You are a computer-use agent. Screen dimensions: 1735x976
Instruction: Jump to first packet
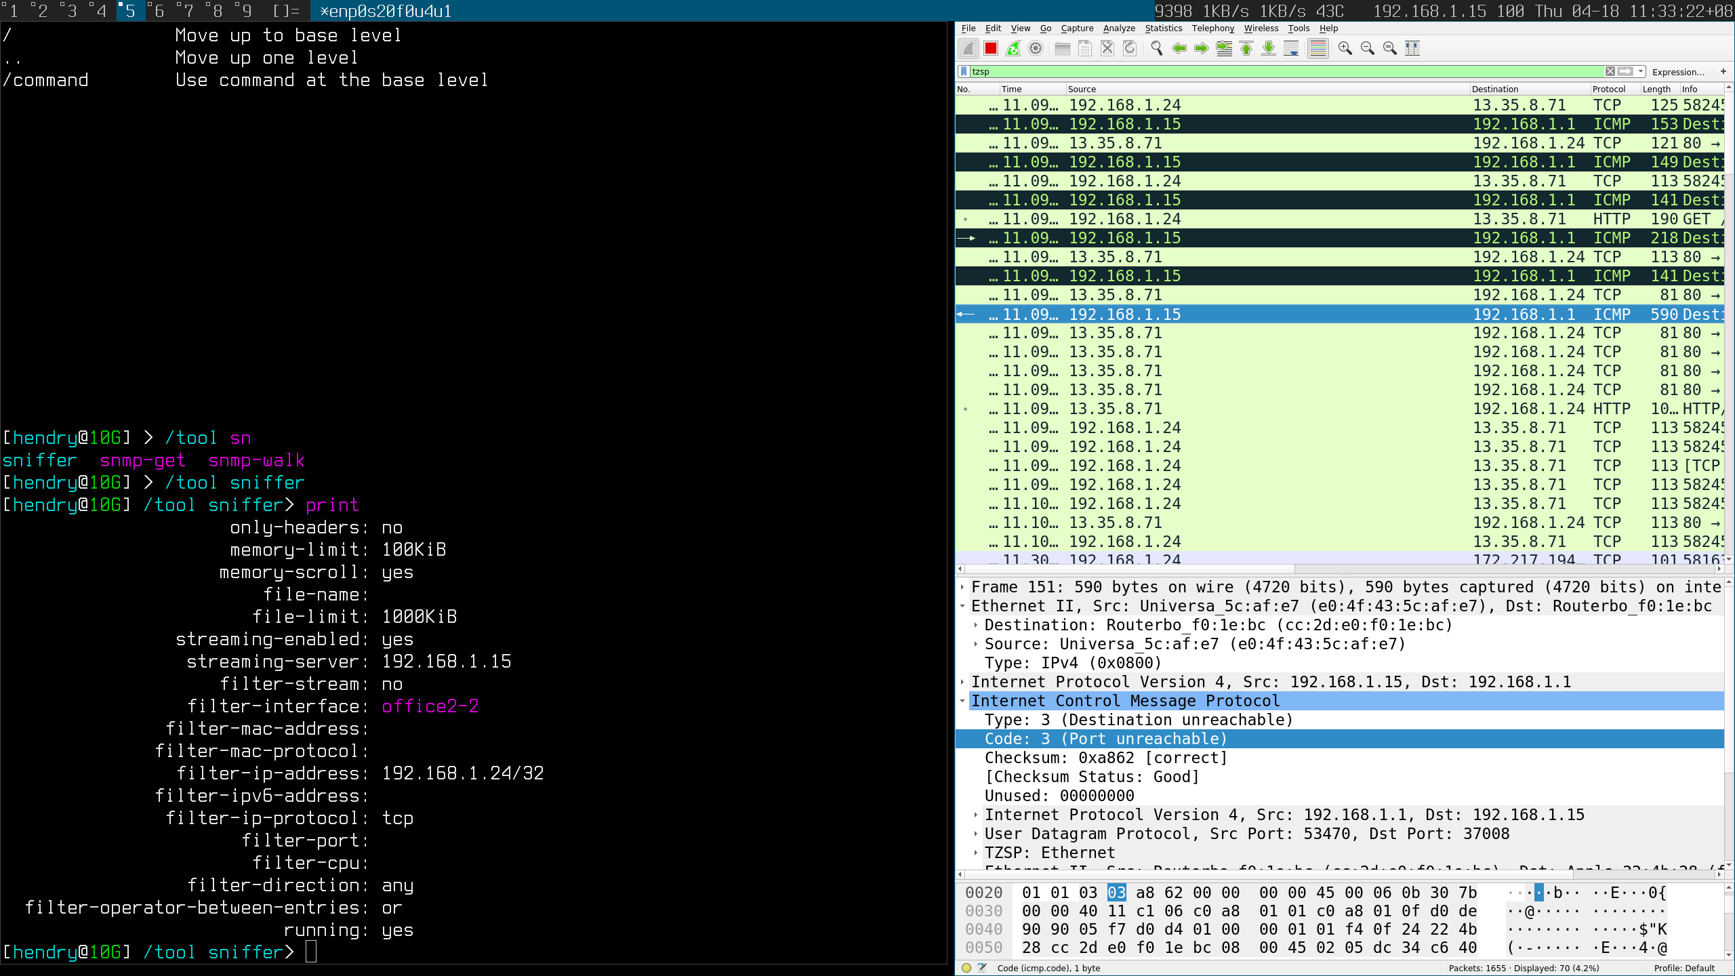pyautogui.click(x=1246, y=48)
